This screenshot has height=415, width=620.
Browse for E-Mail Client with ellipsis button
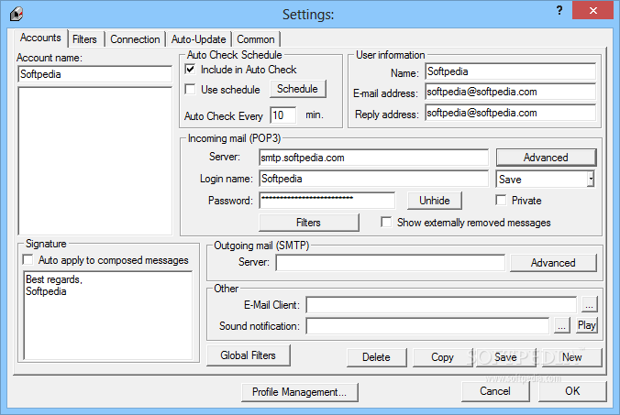(x=589, y=304)
